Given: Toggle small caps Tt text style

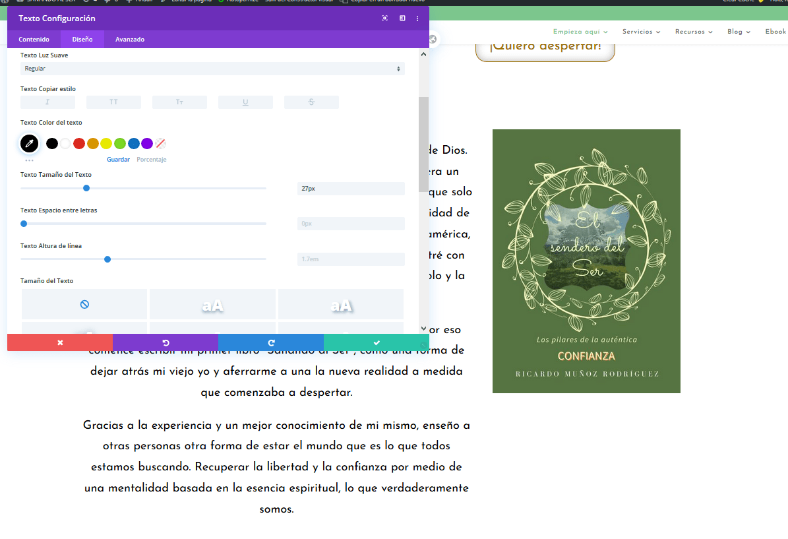Looking at the screenshot, I should (x=179, y=102).
